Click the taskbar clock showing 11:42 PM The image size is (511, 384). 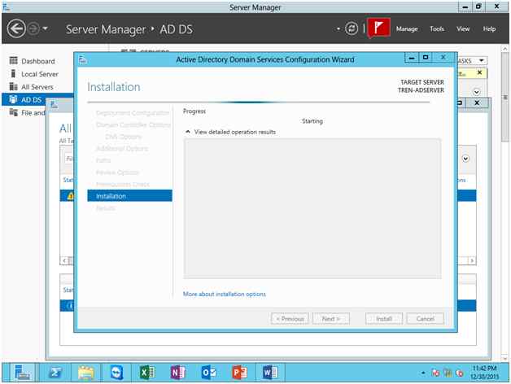tap(485, 373)
